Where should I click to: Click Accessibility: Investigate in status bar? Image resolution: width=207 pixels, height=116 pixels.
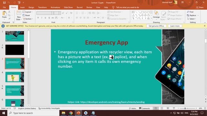point(49,108)
